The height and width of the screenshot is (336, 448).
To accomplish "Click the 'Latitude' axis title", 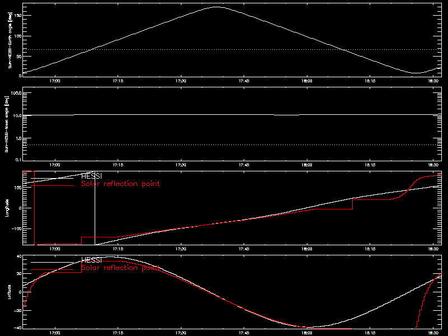I will [10, 292].
